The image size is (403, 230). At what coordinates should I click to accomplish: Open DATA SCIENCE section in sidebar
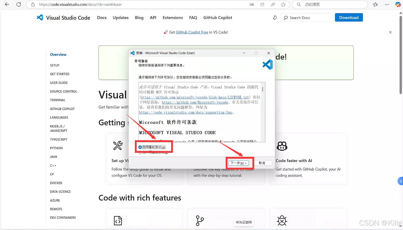click(x=60, y=192)
